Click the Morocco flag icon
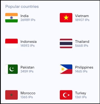 pyautogui.click(x=11, y=95)
